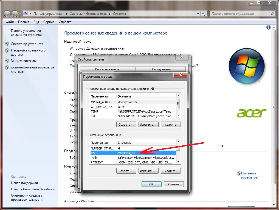Click system variables list scroll down arrow
The height and width of the screenshot is (210, 279).
tap(178, 162)
